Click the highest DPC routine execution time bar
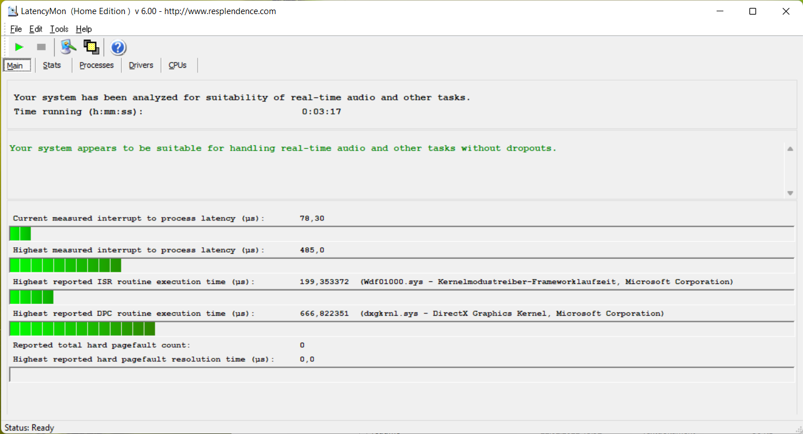This screenshot has height=434, width=803. 401,329
